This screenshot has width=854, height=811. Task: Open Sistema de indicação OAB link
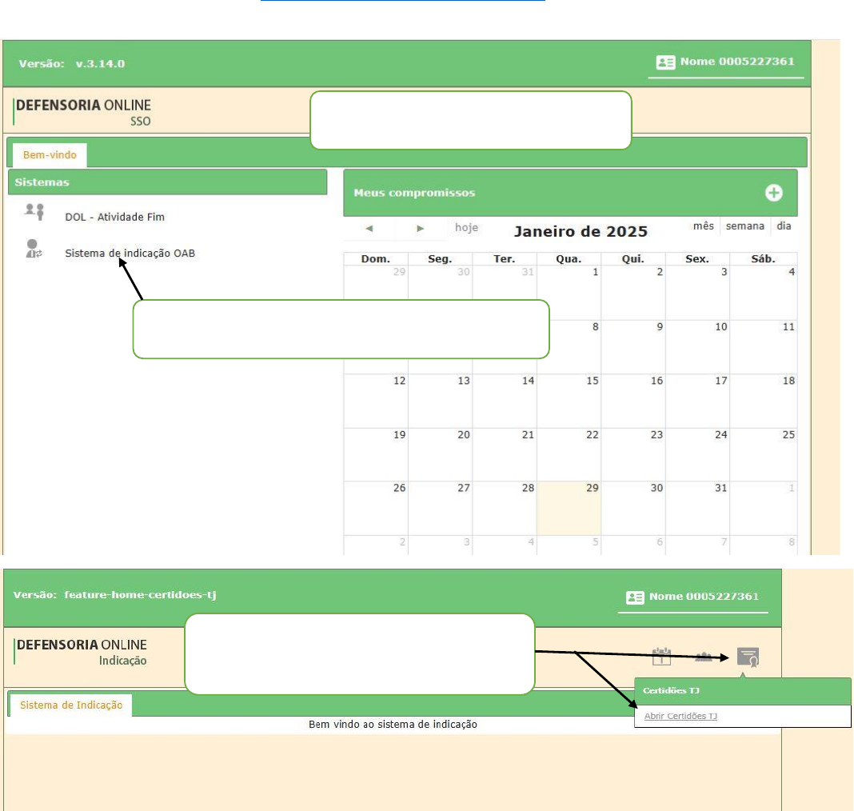[130, 254]
